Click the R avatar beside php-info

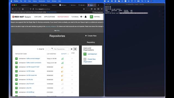pos(16,88)
